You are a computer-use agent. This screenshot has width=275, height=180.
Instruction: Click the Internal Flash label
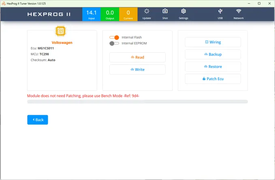[132, 37]
